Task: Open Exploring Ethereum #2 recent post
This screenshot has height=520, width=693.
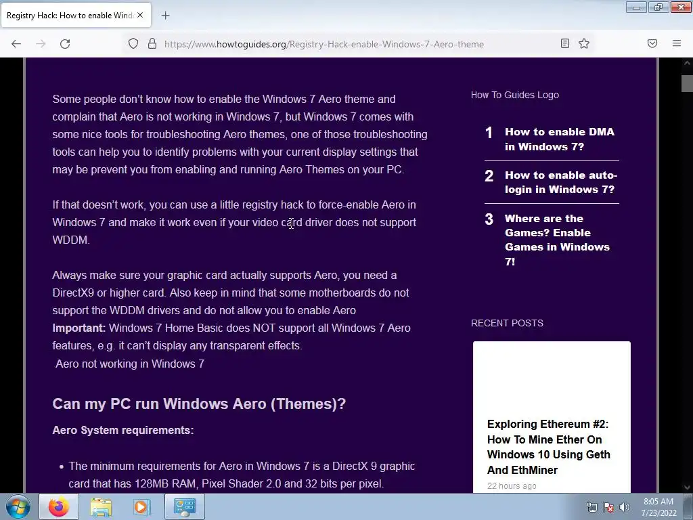Action: point(548,447)
